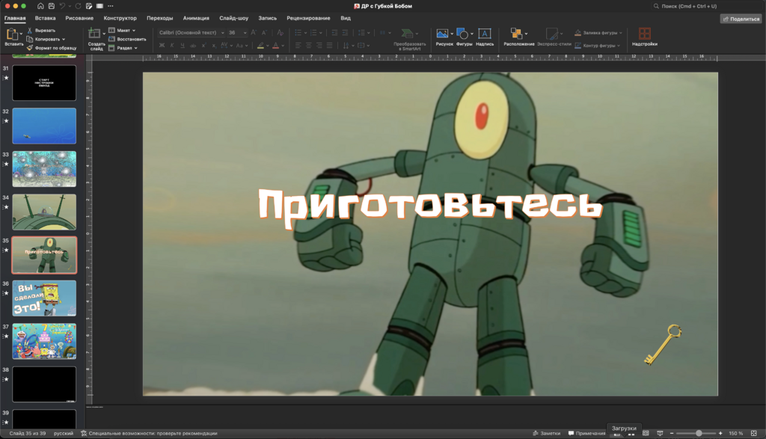This screenshot has height=439, width=766.
Task: Open bullets list dropdown
Action: tap(305, 33)
